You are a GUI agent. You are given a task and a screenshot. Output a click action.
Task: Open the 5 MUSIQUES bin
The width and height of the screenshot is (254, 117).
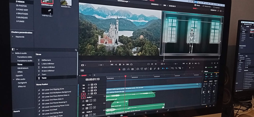tap(22, 18)
